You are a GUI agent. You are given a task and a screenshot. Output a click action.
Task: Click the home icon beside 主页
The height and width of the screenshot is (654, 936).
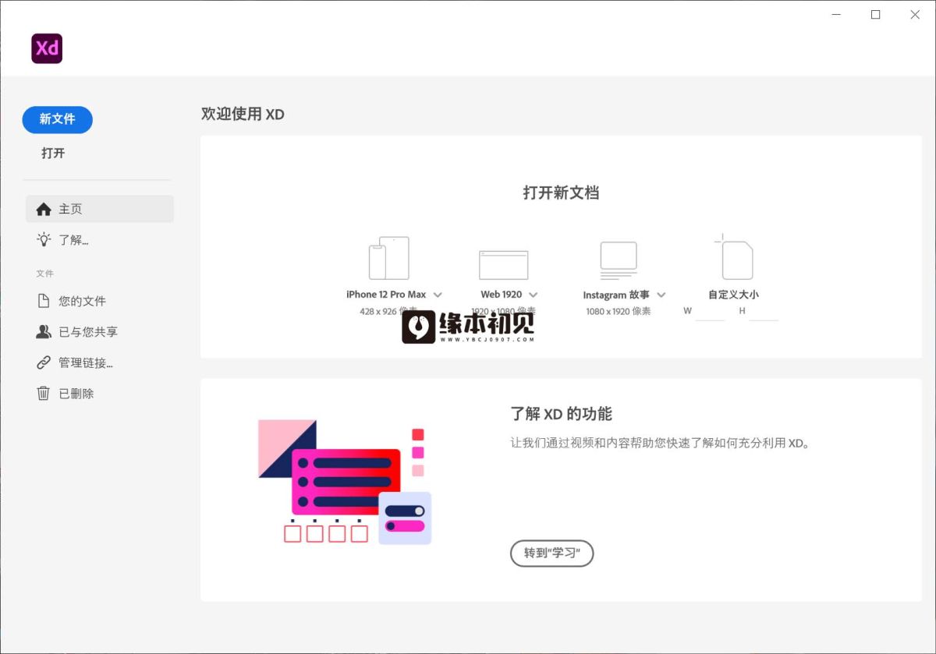(44, 209)
